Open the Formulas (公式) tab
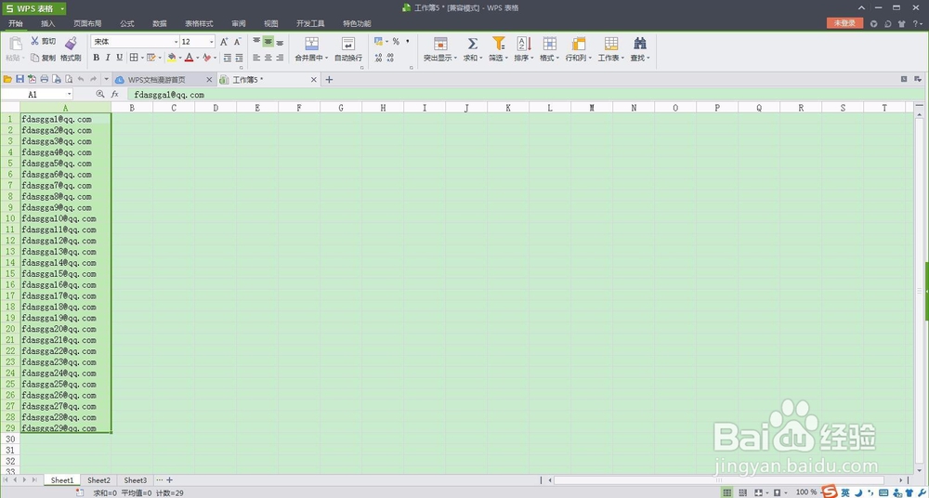This screenshot has width=929, height=498. pyautogui.click(x=126, y=24)
